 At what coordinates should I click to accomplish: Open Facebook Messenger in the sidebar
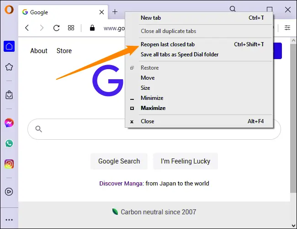pyautogui.click(x=9, y=123)
